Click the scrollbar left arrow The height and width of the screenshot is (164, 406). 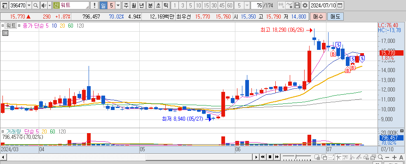[3, 157]
